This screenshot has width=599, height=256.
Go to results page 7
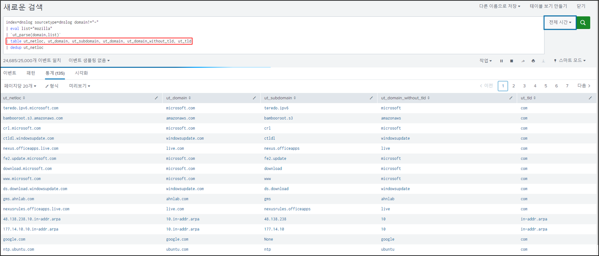[567, 86]
